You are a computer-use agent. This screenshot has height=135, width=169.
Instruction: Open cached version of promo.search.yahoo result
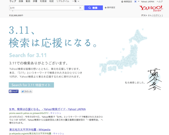point(56,113)
